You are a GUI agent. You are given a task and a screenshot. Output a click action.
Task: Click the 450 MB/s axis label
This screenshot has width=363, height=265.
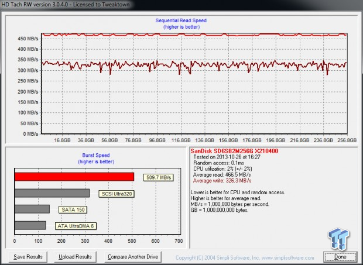[x=28, y=39]
